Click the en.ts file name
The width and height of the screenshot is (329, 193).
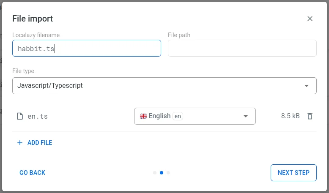(x=38, y=116)
